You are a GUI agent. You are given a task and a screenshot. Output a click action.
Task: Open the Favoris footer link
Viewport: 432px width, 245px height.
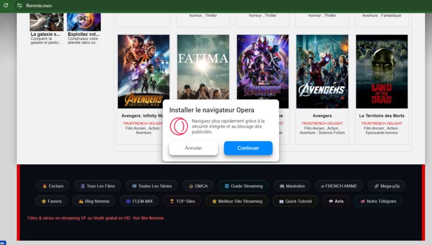pos(51,201)
